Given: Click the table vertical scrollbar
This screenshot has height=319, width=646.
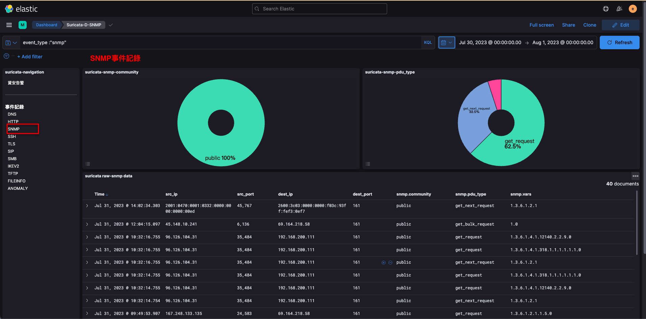Looking at the screenshot, I should (637, 223).
